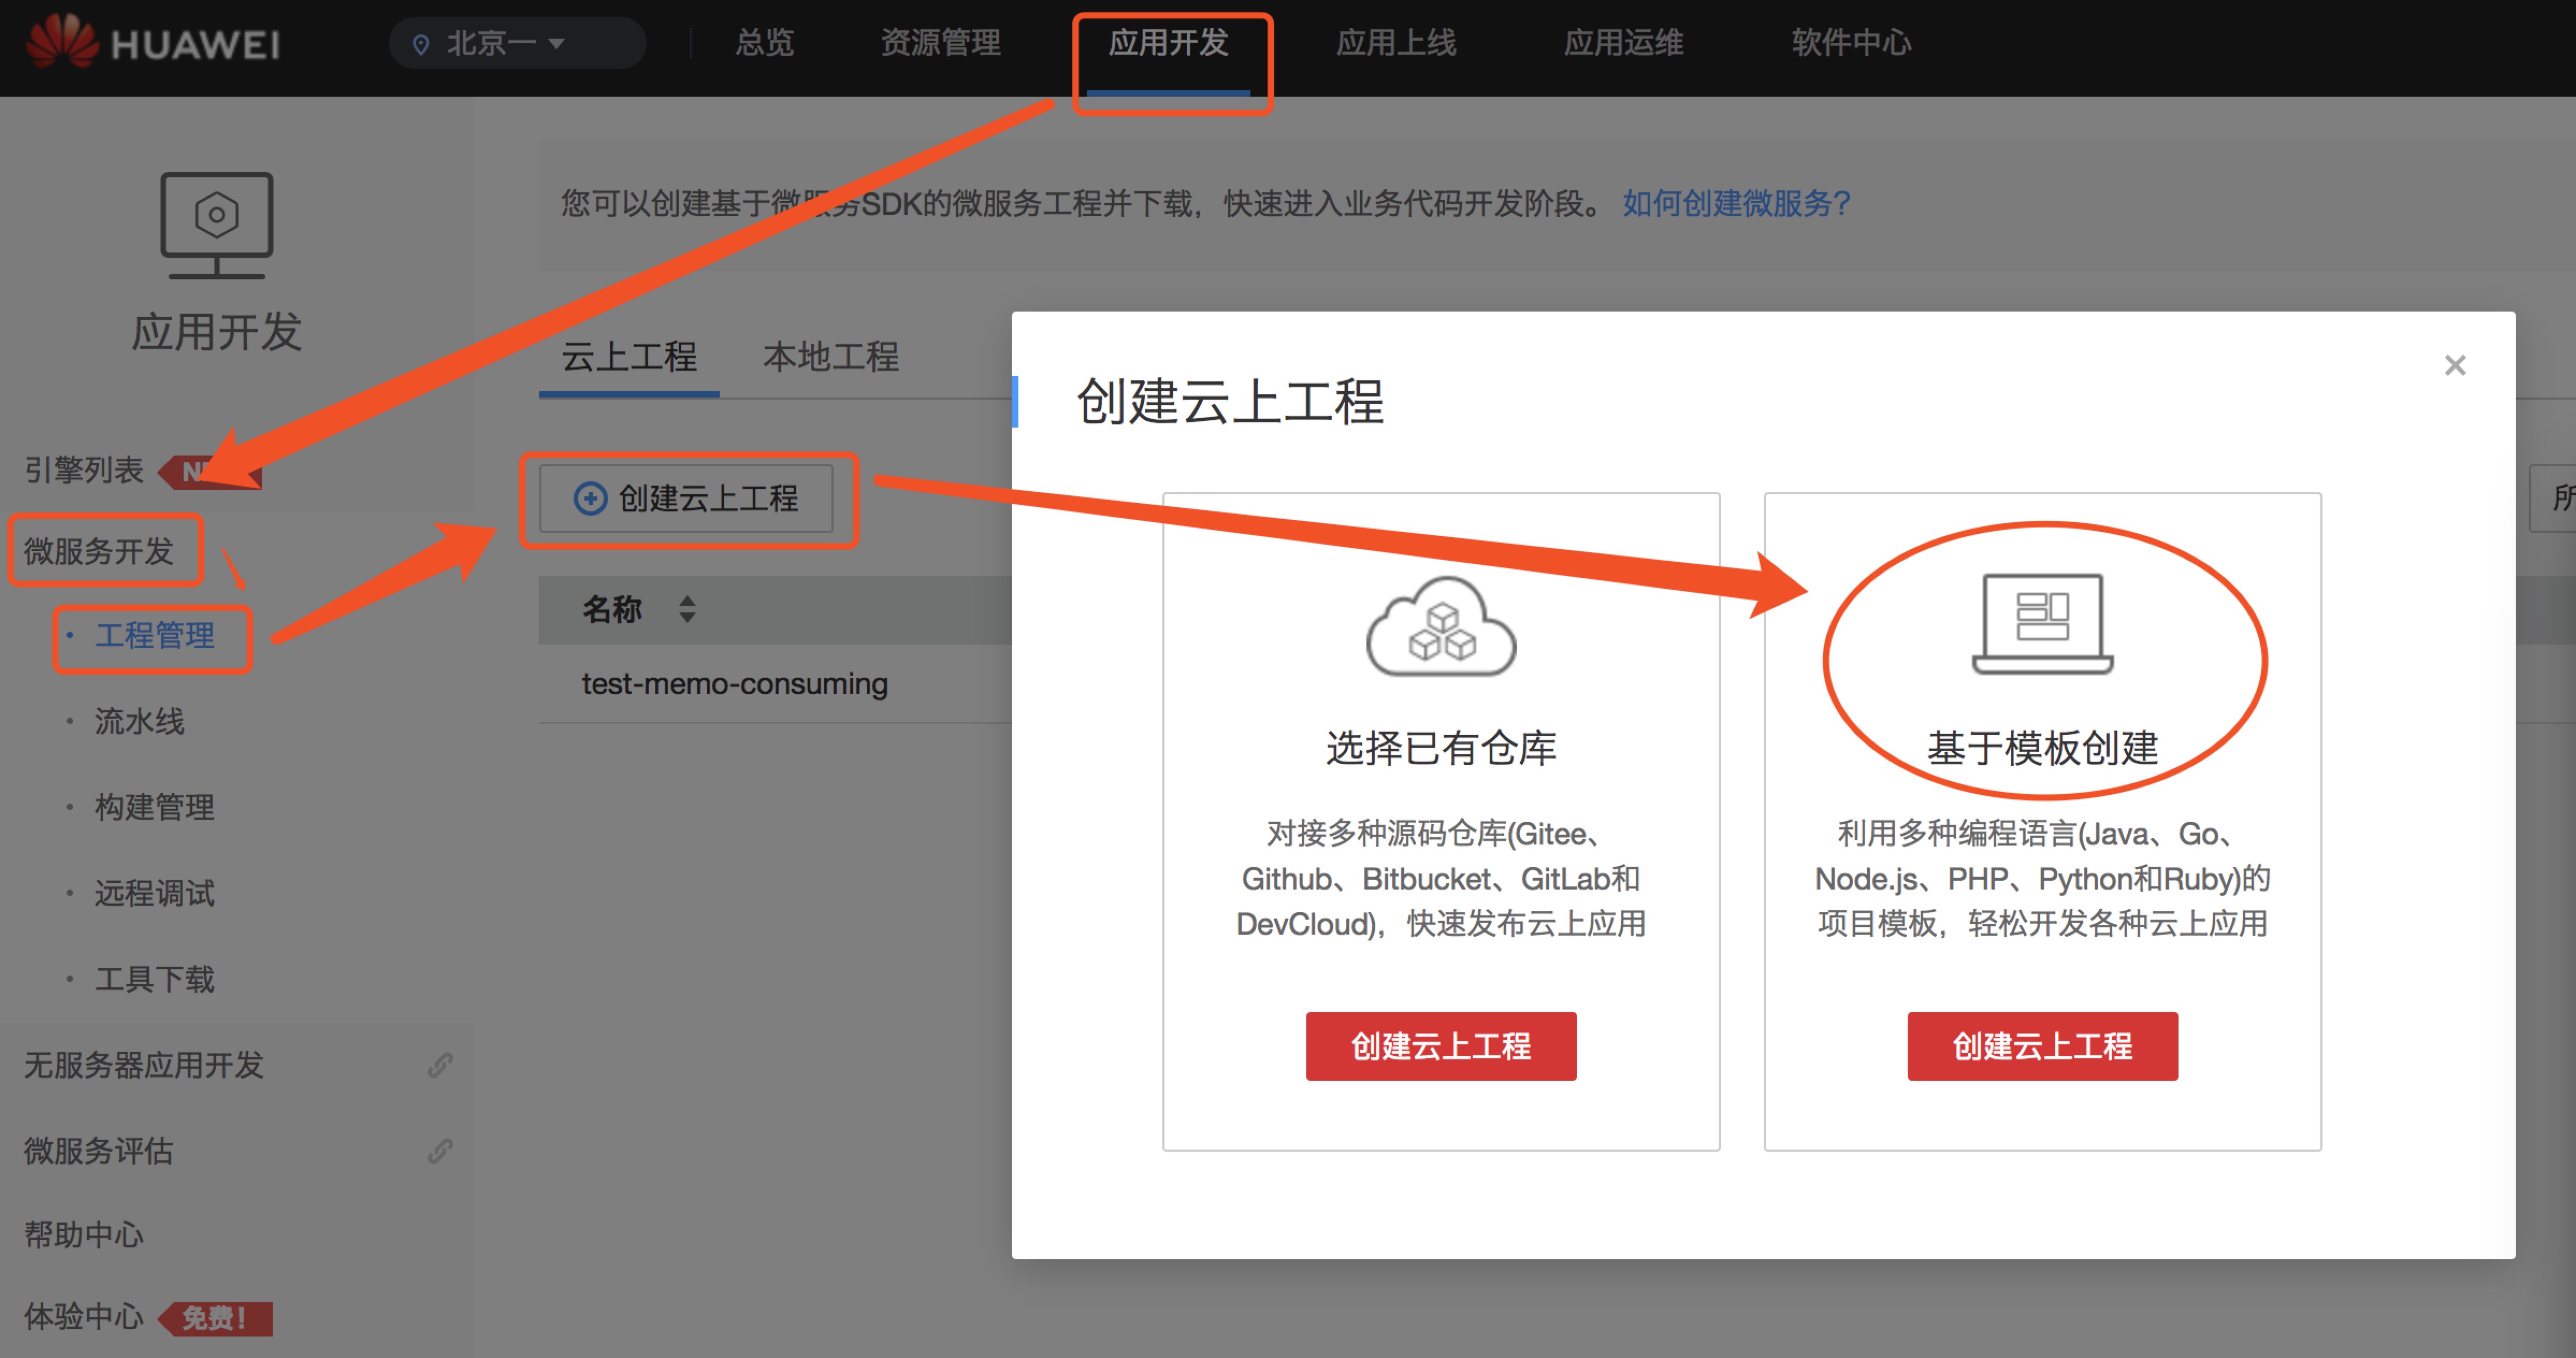Click the laptop template icon for 基于模板创建
2576x1358 pixels.
pos(2042,624)
